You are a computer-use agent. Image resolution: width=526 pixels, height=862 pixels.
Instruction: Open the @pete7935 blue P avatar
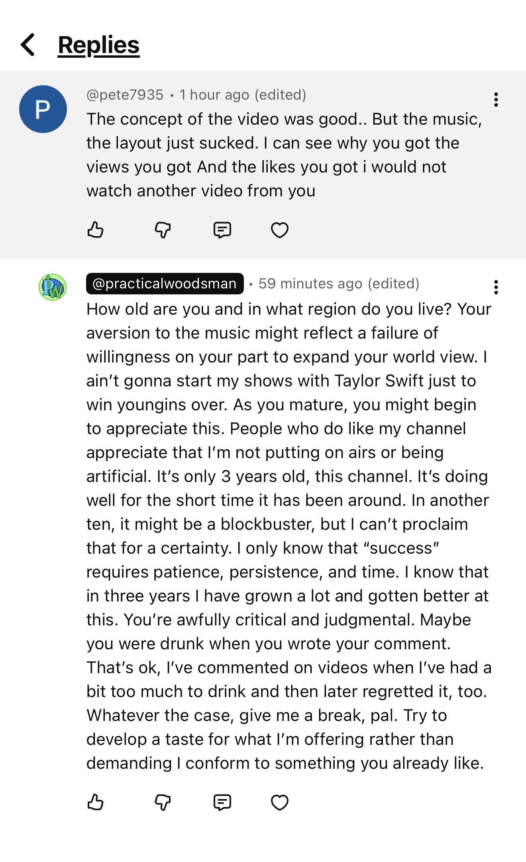coord(43,109)
